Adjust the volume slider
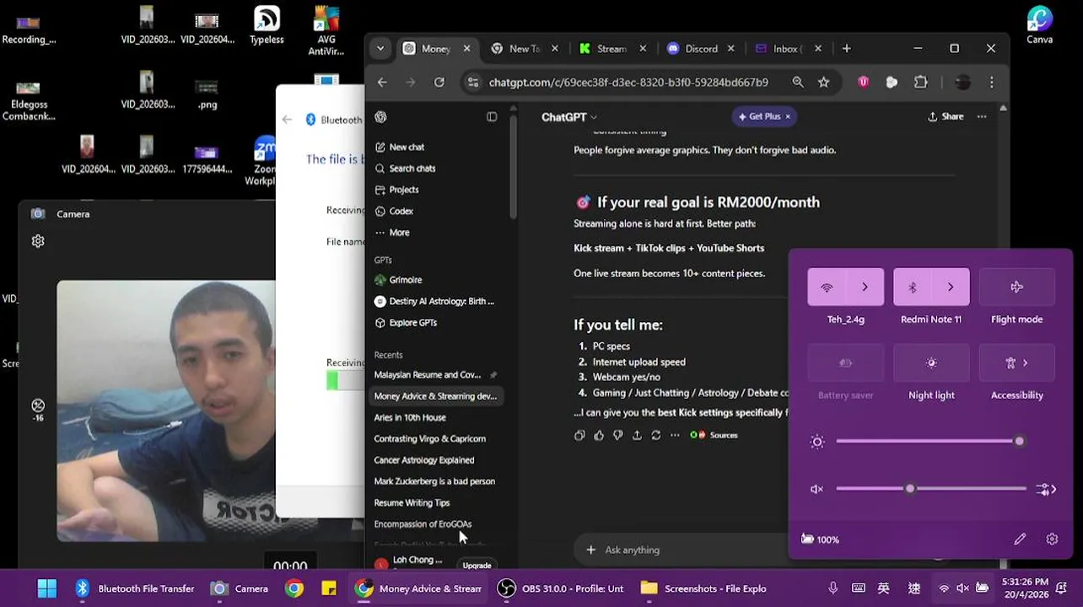 (931, 489)
